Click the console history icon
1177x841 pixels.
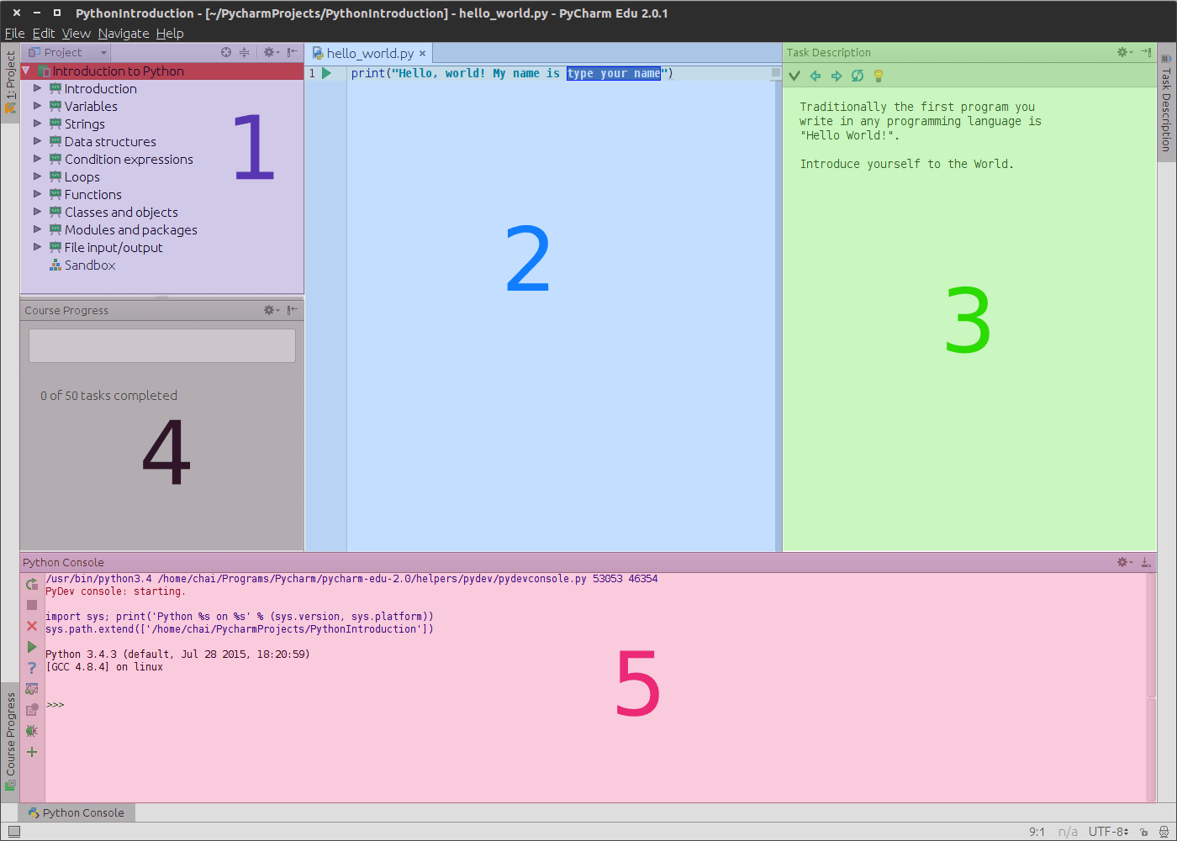coord(32,710)
